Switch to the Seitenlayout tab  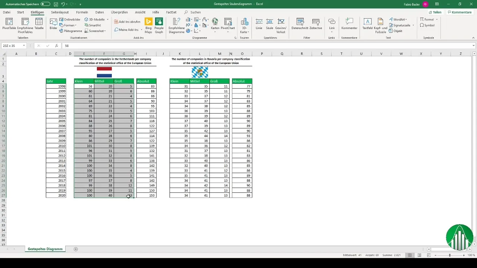(60, 12)
